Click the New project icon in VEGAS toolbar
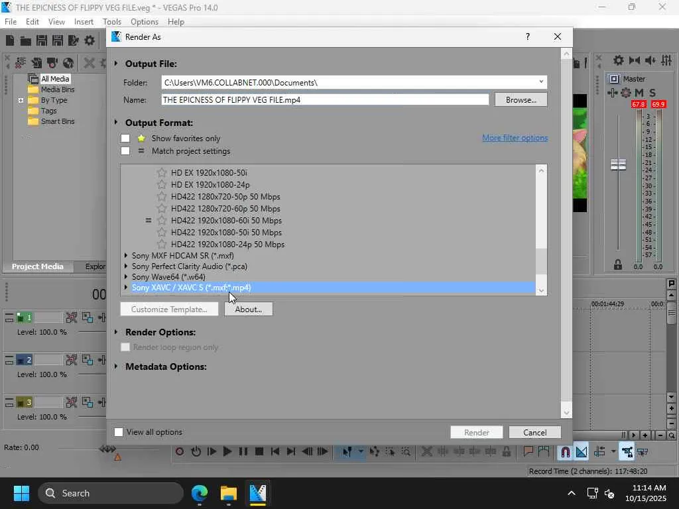The width and height of the screenshot is (679, 509). click(x=10, y=40)
